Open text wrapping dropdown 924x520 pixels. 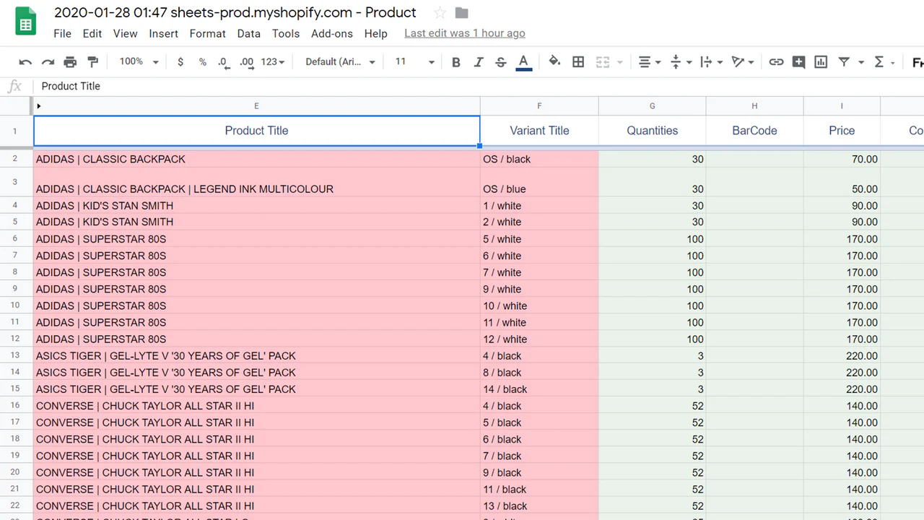point(711,62)
